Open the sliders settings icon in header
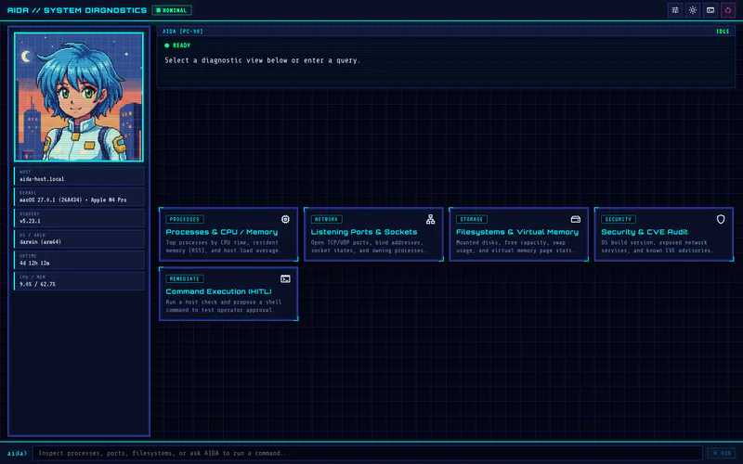The width and height of the screenshot is (743, 464). [675, 10]
